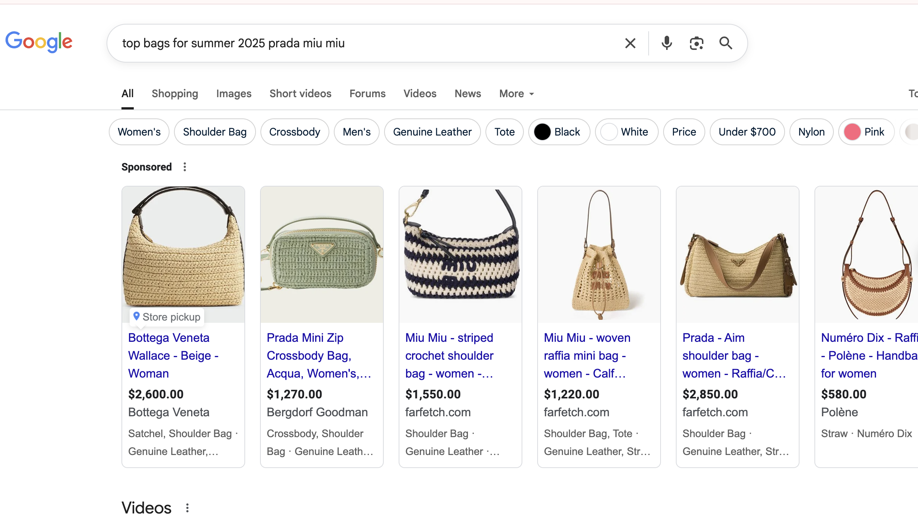This screenshot has width=918, height=525.
Task: Toggle the Nylon filter chip
Action: pyautogui.click(x=811, y=132)
